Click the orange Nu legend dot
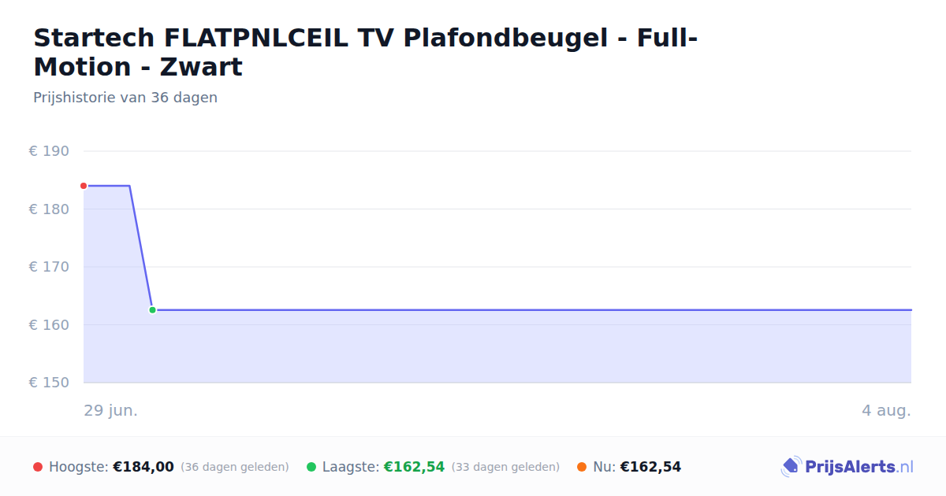This screenshot has width=946, height=496. click(582, 467)
